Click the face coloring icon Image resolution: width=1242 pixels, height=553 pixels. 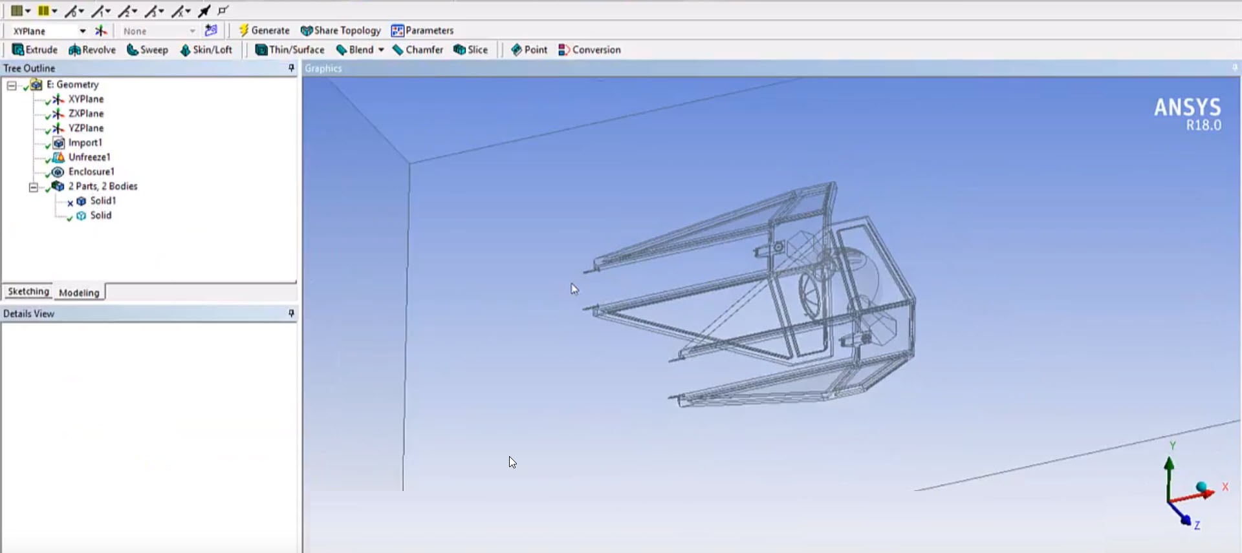click(x=17, y=10)
